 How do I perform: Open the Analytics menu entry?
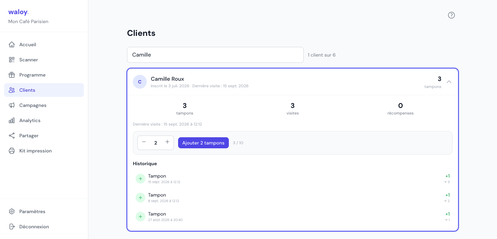pyautogui.click(x=44, y=120)
